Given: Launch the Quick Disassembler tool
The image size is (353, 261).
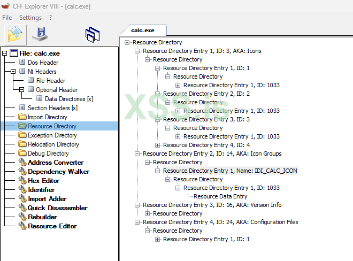Looking at the screenshot, I should [57, 208].
